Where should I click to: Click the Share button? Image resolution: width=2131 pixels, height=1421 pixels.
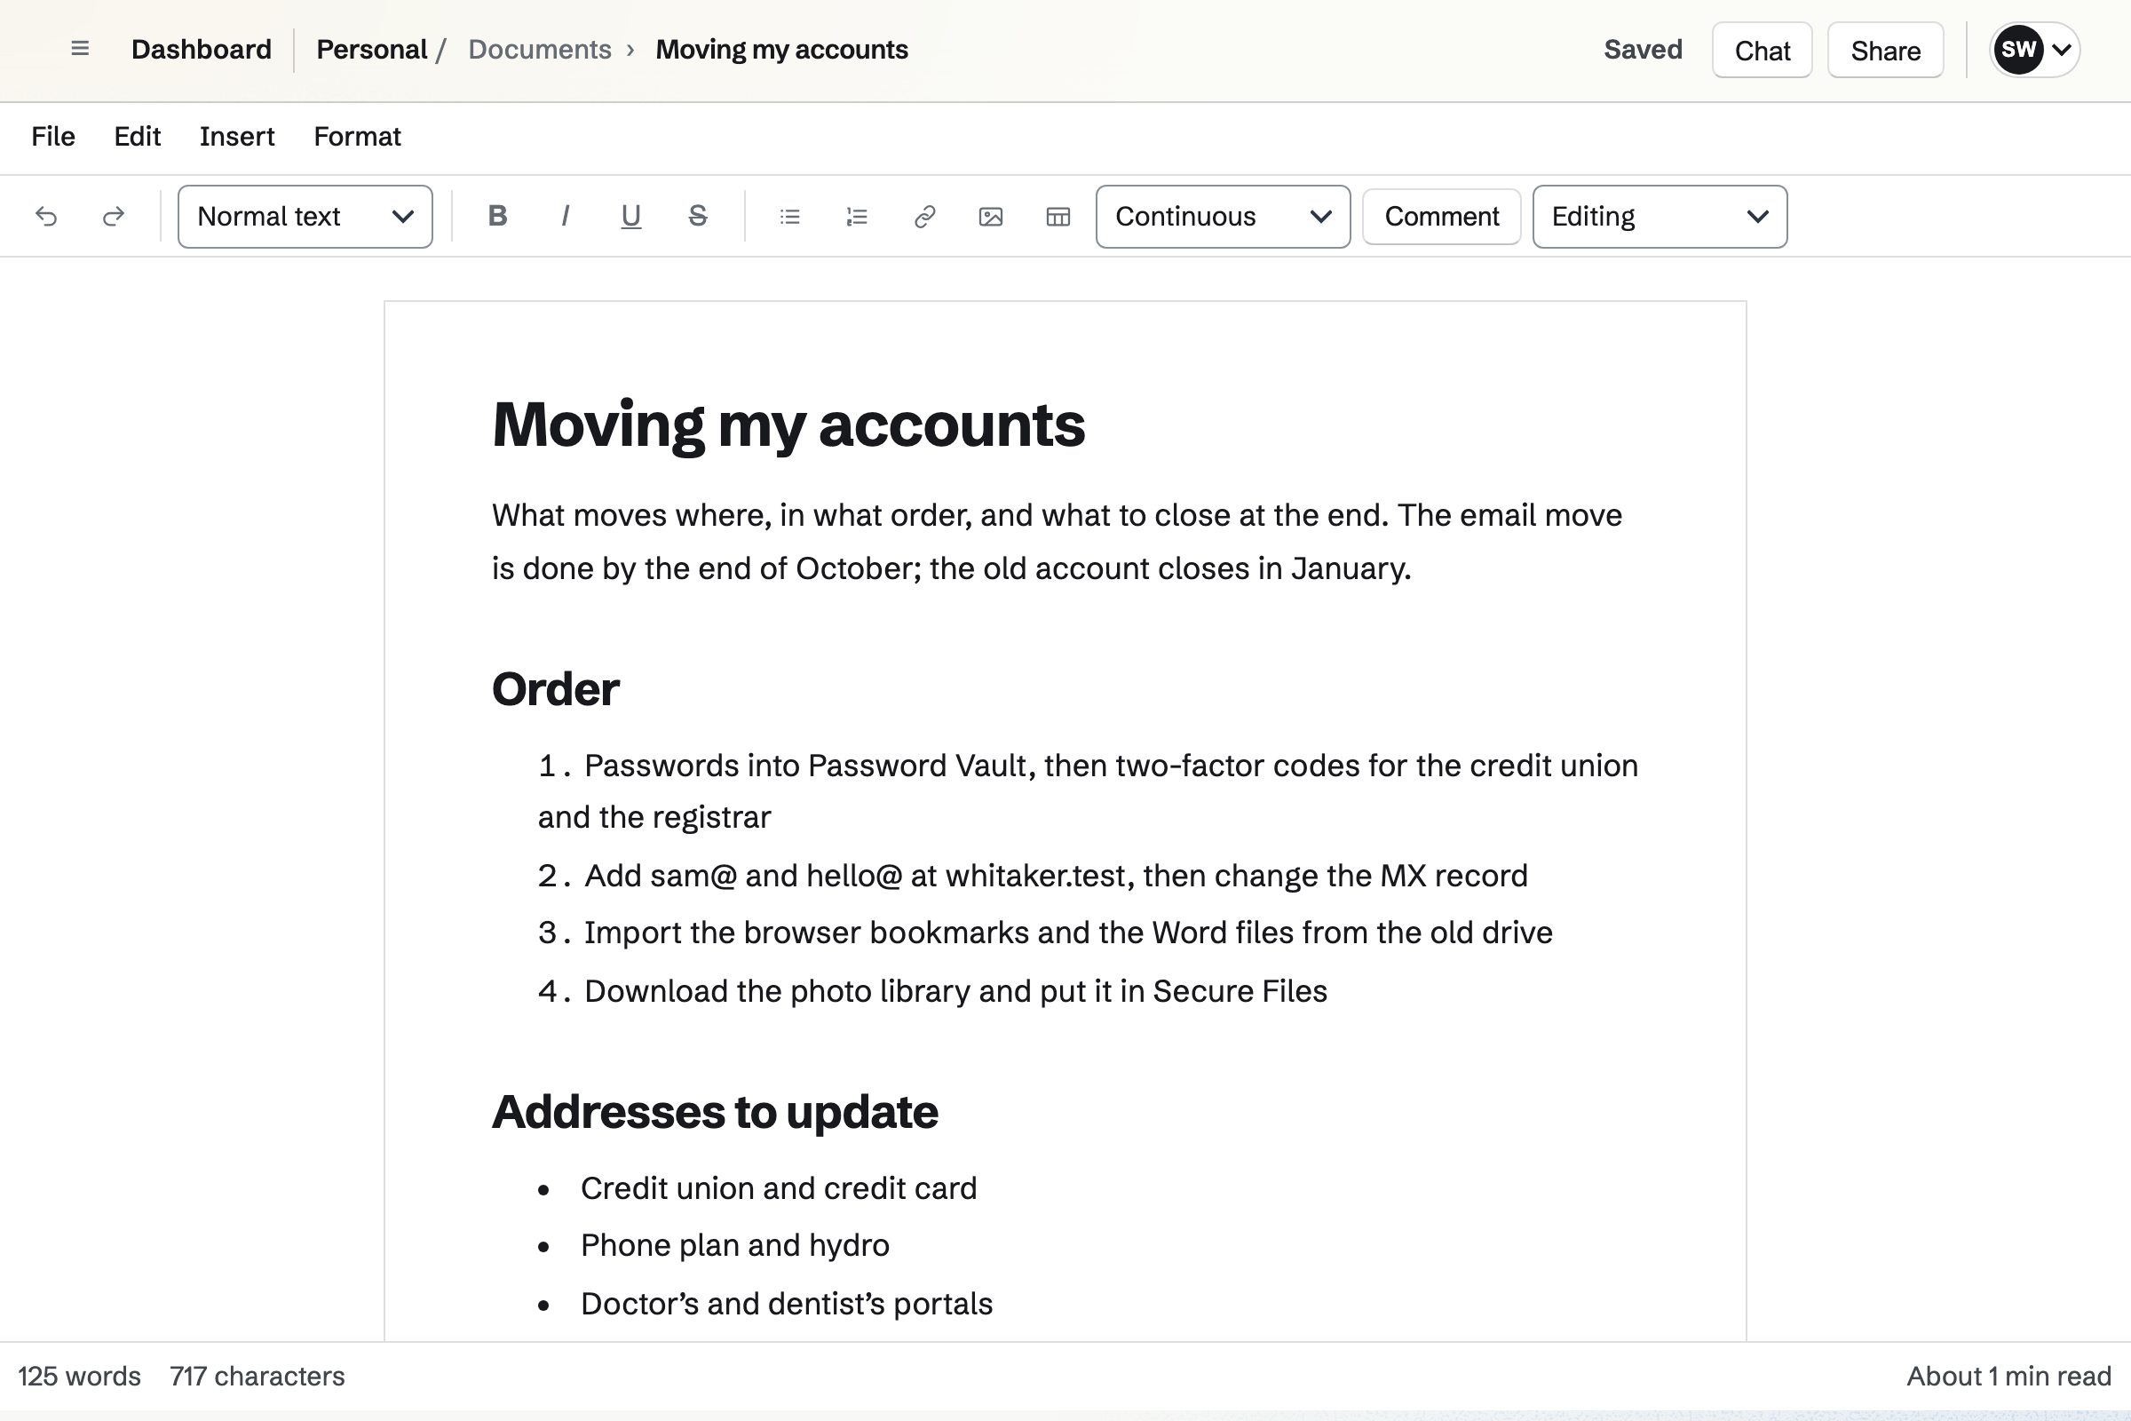point(1885,50)
